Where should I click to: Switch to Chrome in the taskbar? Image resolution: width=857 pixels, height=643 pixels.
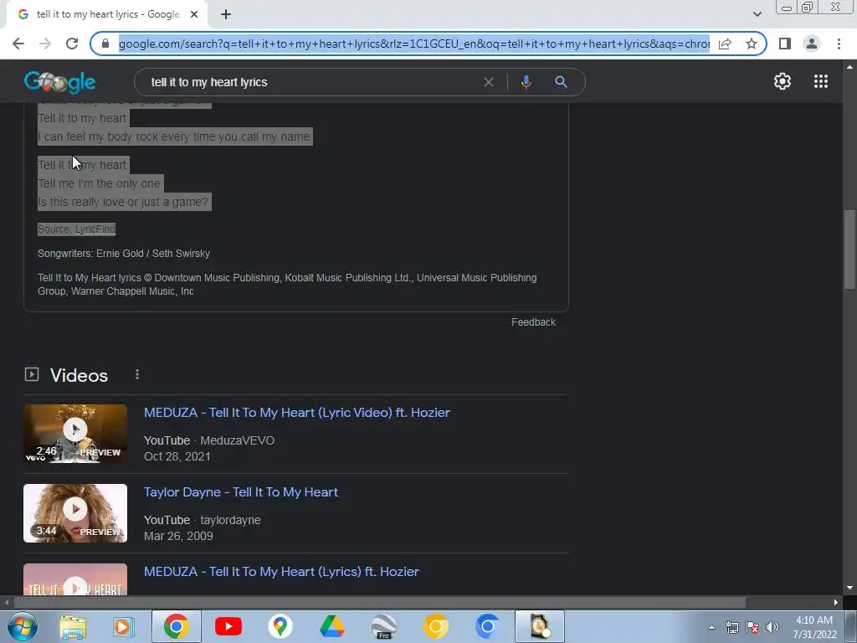(x=176, y=626)
